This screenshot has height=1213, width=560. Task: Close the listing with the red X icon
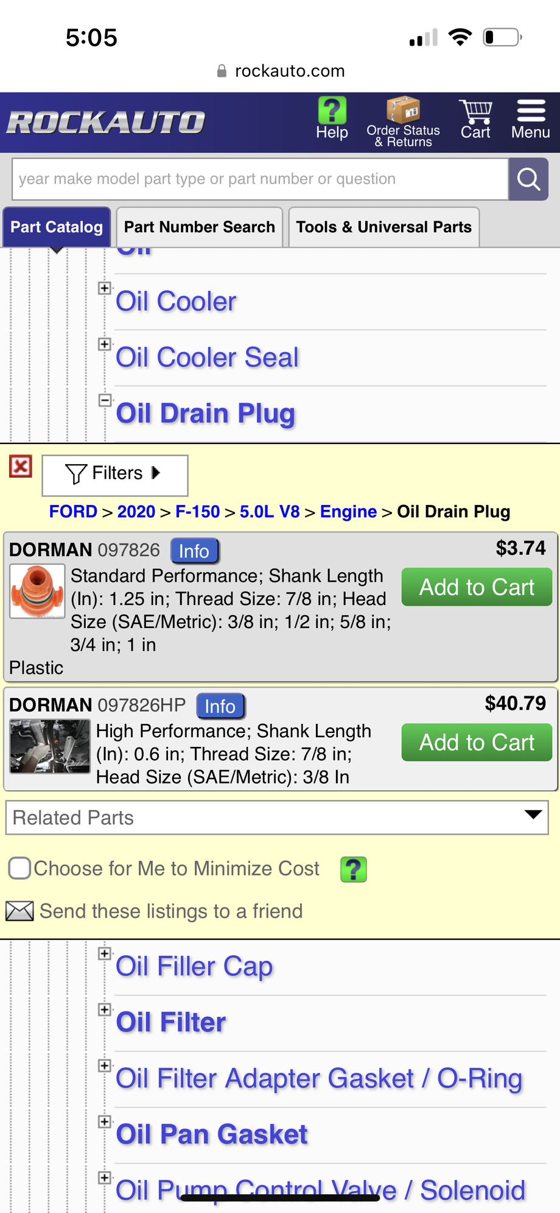(21, 466)
